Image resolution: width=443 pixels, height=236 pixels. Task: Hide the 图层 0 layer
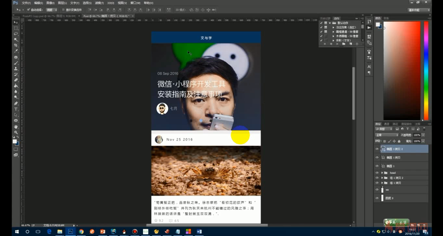[377, 198]
